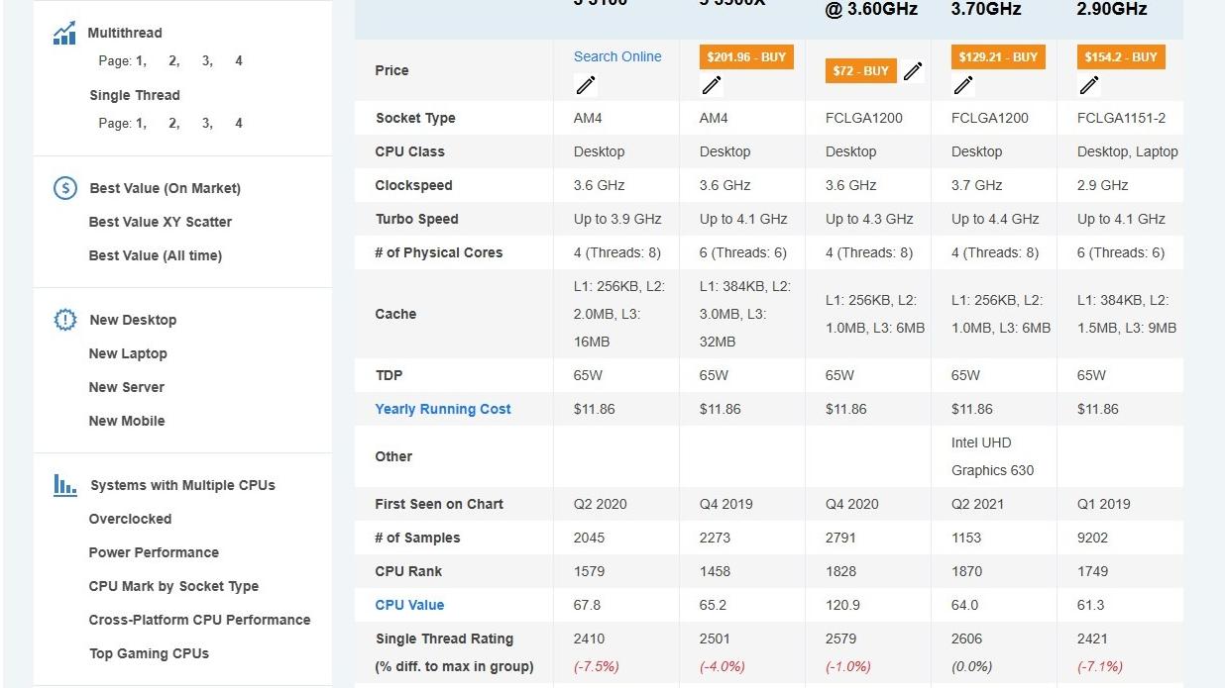
Task: Go to Multithread page 4
Action: click(x=239, y=61)
